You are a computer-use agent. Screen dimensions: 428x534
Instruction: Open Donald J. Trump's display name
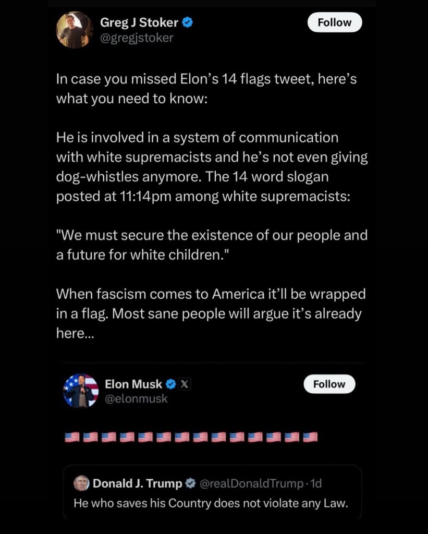(138, 483)
